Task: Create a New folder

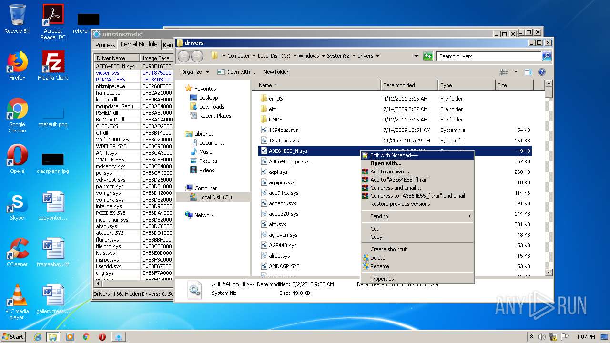Action: (276, 72)
